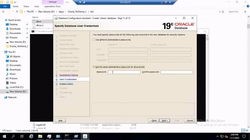Show hidden system tray icons
This screenshot has height=140, width=250.
pyautogui.click(x=218, y=136)
